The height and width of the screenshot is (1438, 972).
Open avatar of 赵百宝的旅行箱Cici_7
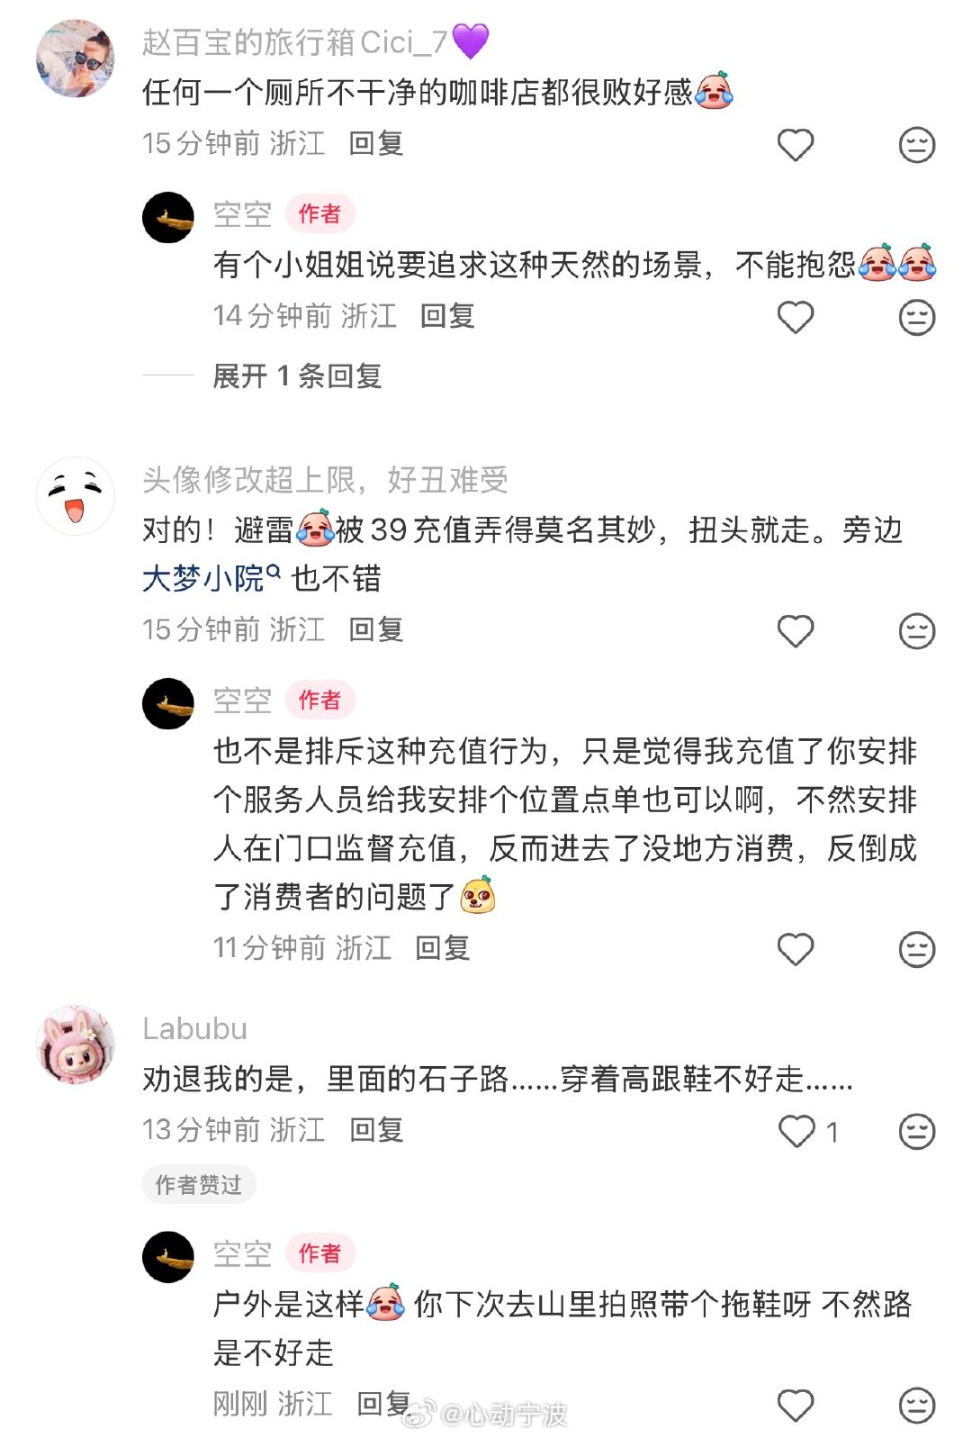click(x=76, y=59)
